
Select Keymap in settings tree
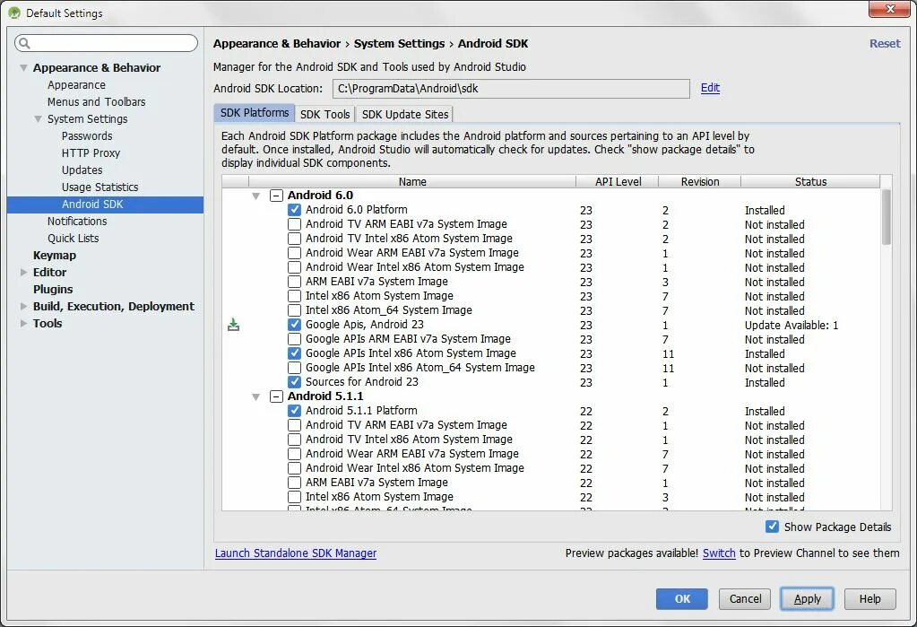55,256
